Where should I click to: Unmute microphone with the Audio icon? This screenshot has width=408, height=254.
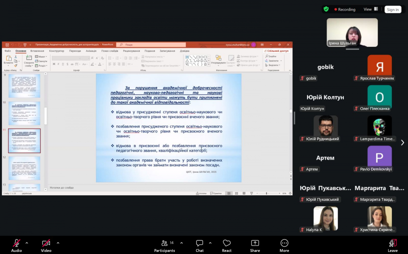(16, 243)
